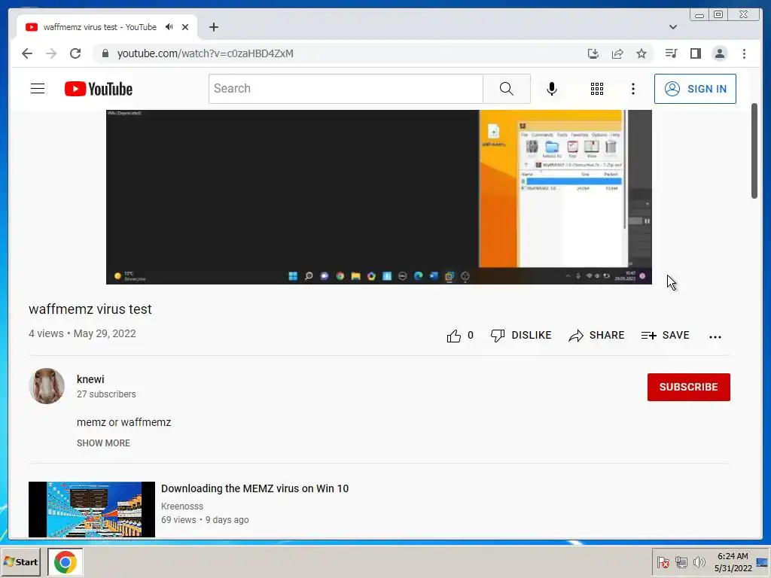Viewport: 771px width, 578px height.
Task: Search with voice microphone icon
Action: 552,89
